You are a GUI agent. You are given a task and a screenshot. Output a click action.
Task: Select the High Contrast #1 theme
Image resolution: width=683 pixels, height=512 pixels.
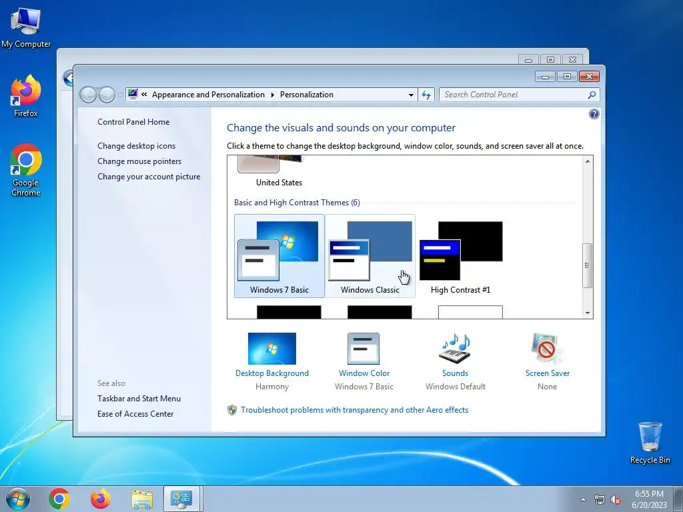pos(460,255)
